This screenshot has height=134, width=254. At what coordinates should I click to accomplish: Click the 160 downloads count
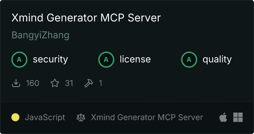(32, 83)
